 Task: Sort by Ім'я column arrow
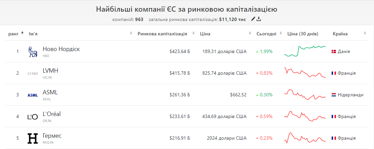131,33
